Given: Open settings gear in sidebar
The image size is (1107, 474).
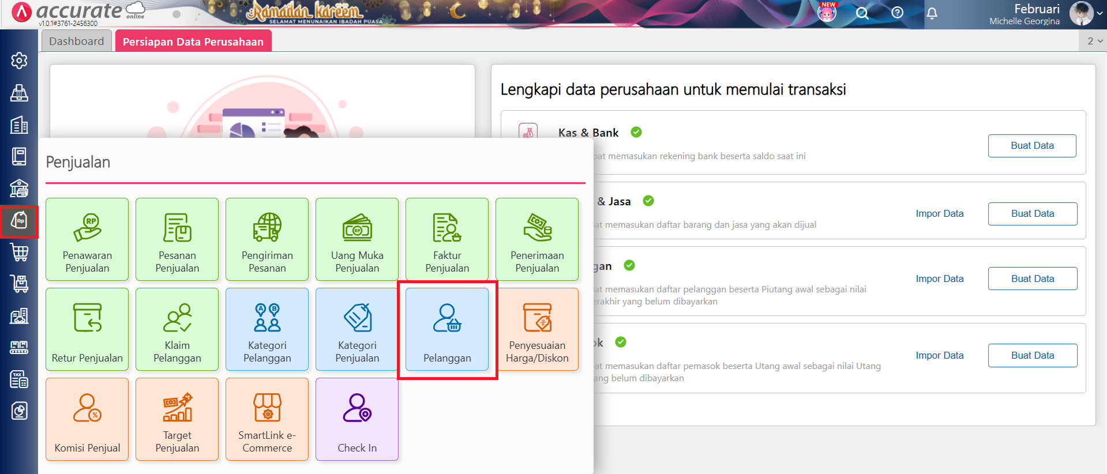Looking at the screenshot, I should [19, 61].
